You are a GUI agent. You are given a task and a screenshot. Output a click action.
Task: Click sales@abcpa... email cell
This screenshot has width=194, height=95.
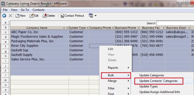point(178,32)
